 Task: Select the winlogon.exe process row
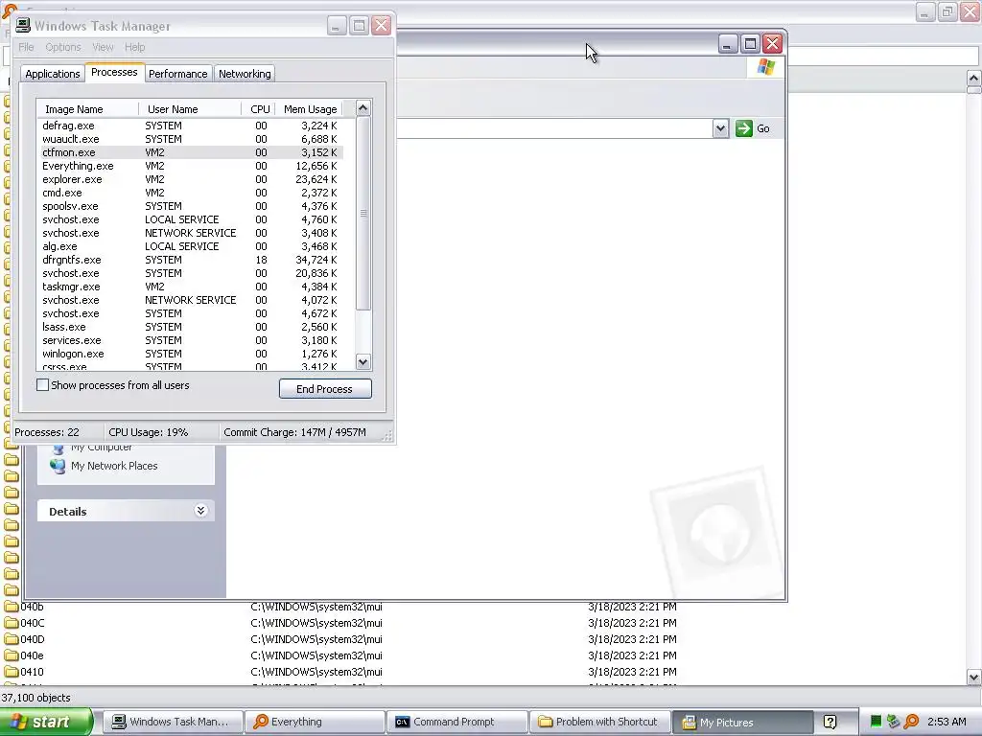(x=191, y=354)
